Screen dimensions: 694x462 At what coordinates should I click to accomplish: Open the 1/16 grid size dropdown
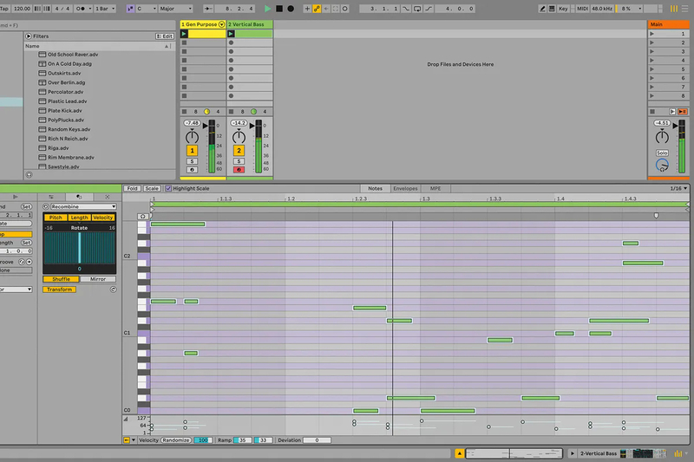(x=678, y=188)
